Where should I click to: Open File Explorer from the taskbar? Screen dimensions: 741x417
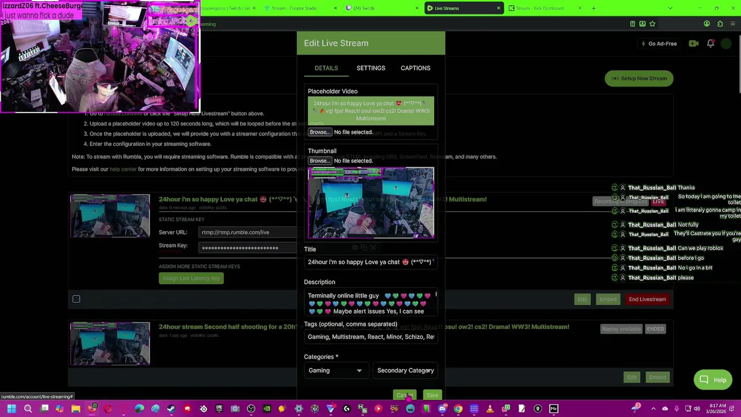76,409
